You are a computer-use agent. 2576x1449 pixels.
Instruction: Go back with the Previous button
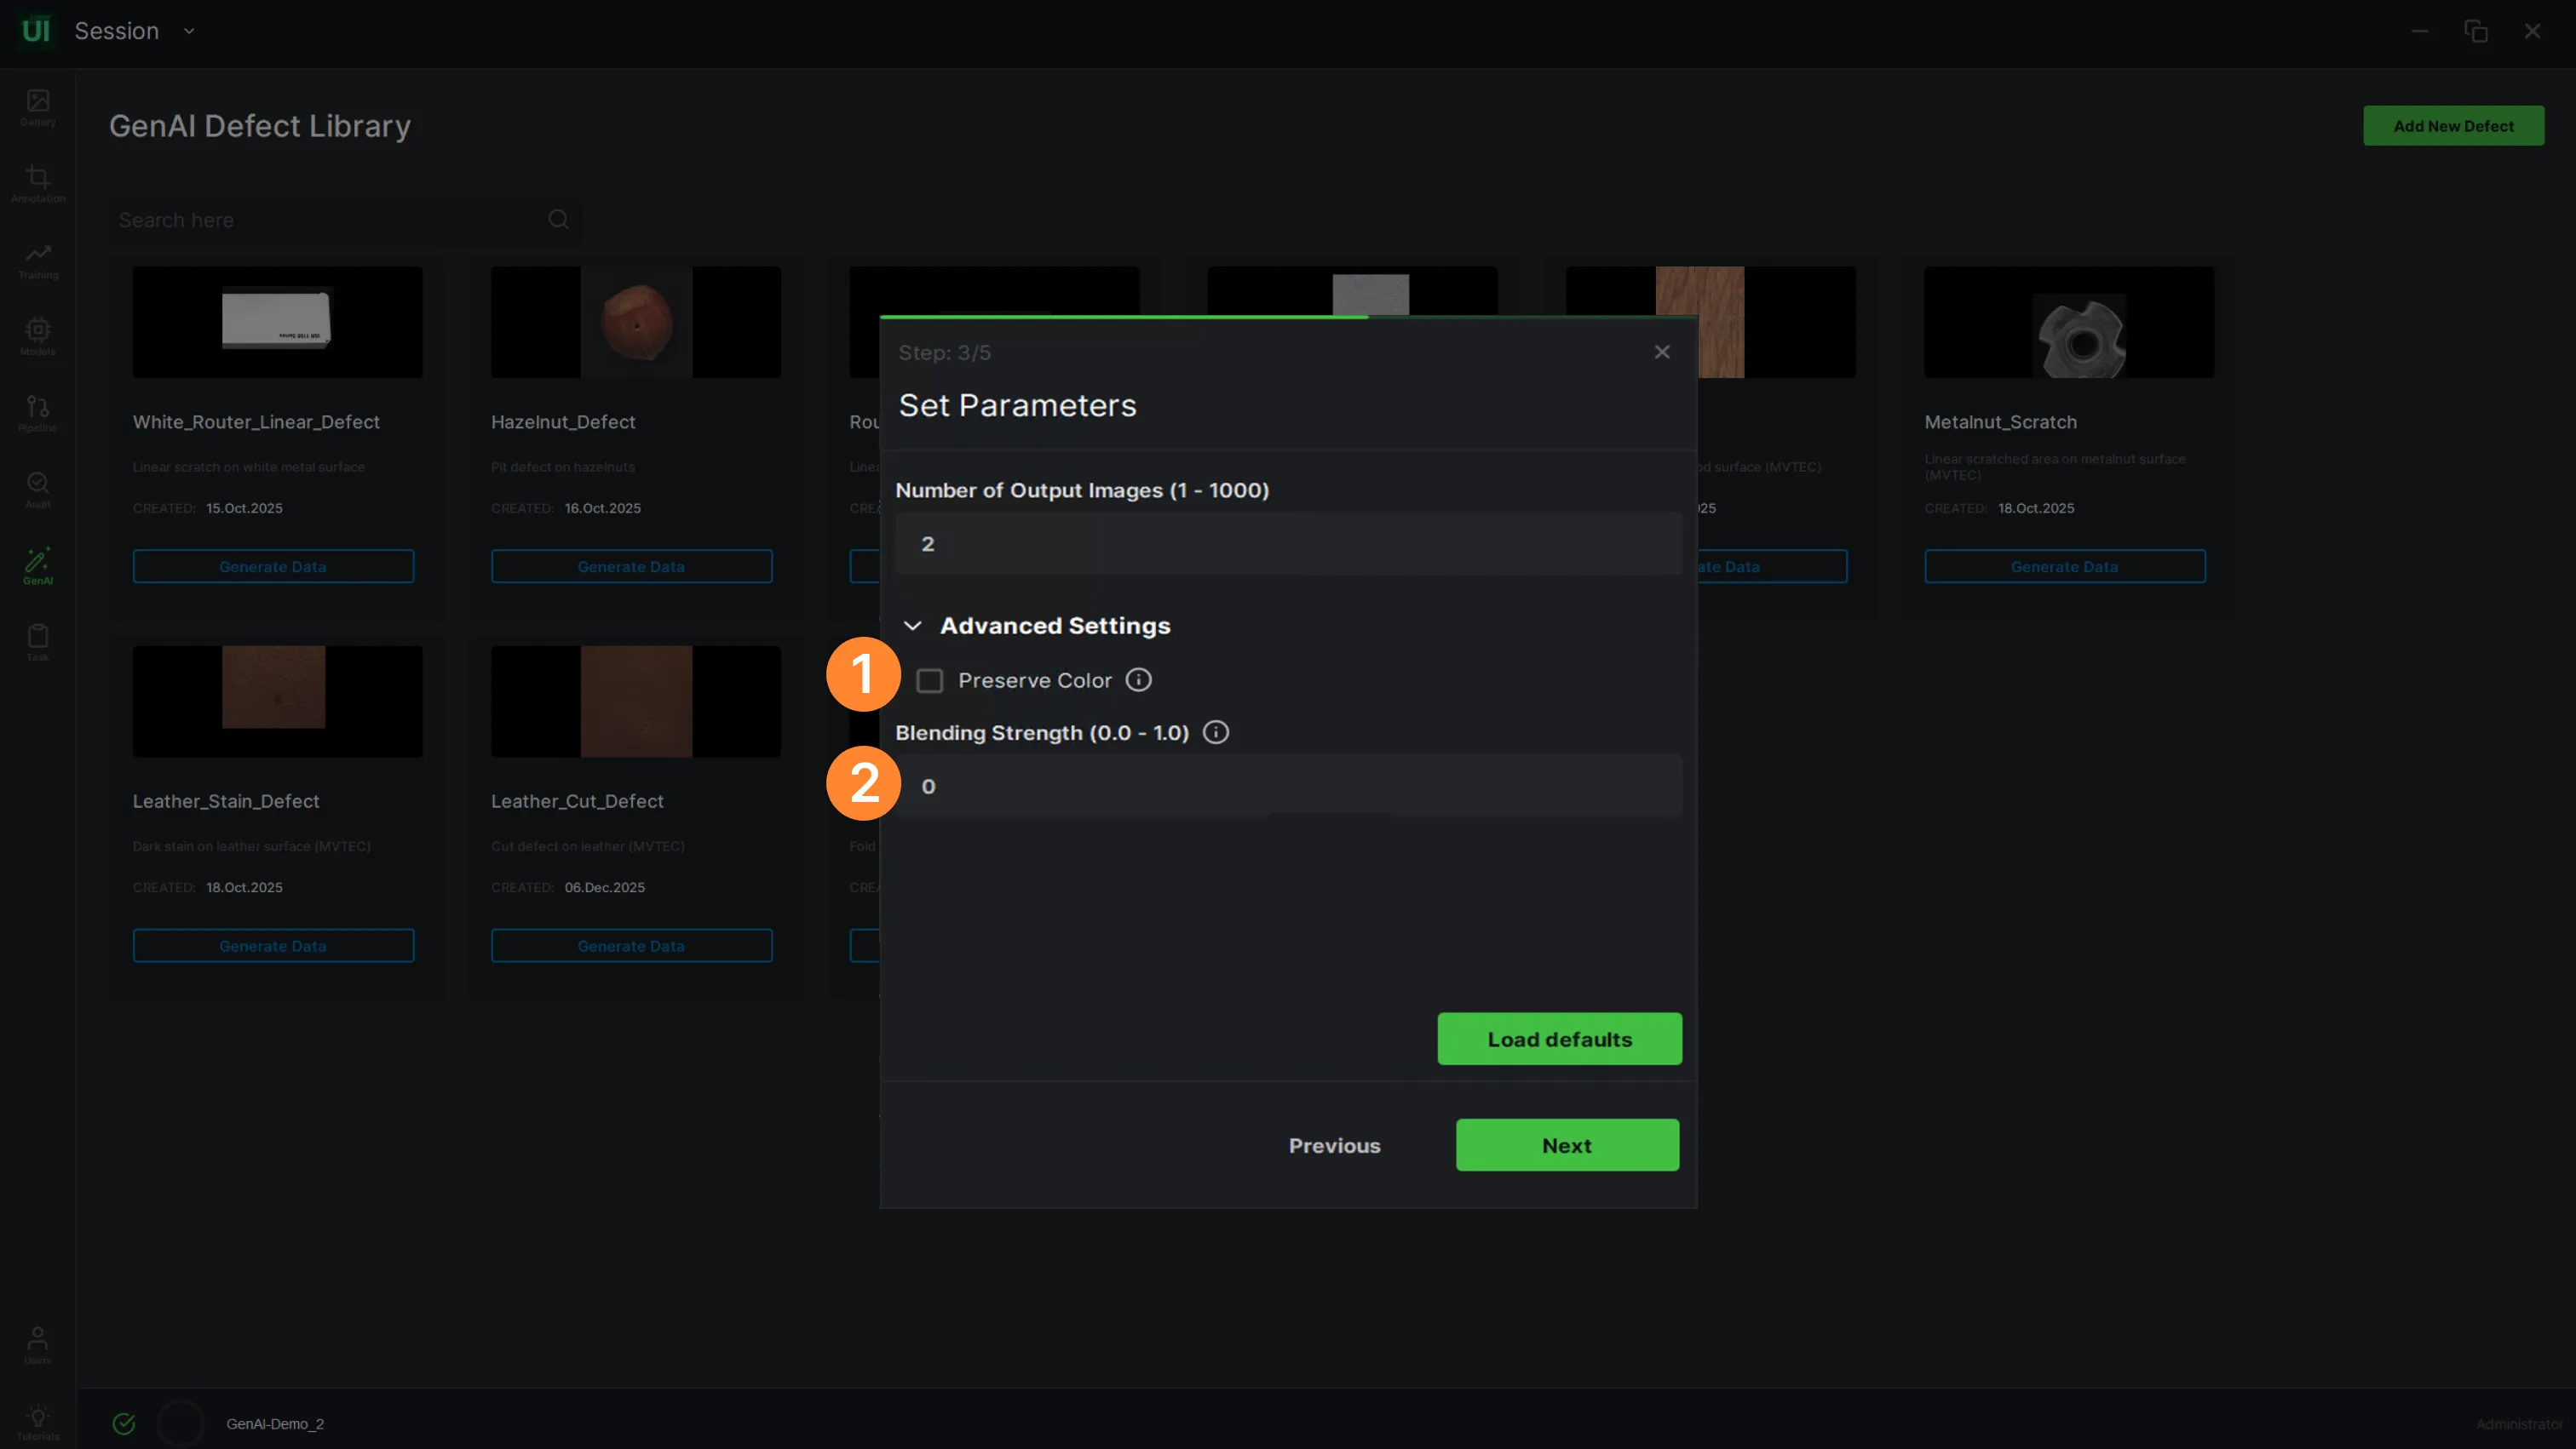pyautogui.click(x=1334, y=1145)
